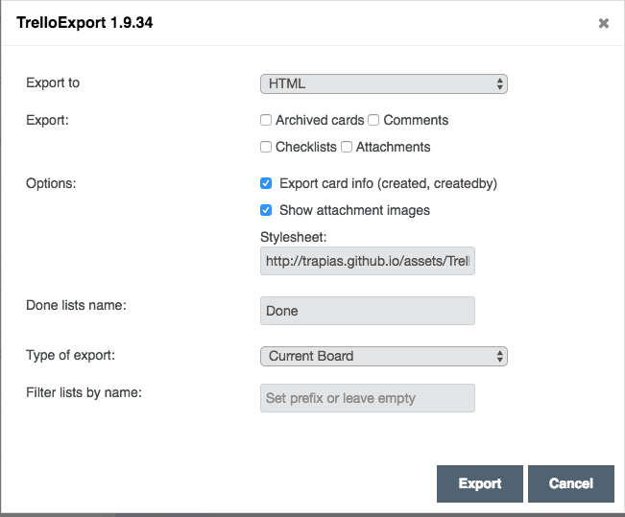Focus the Done lists name field
This screenshot has width=625, height=517.
(x=367, y=311)
